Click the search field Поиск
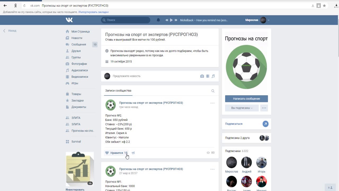Screen dimensions: 339x191 click(126, 20)
